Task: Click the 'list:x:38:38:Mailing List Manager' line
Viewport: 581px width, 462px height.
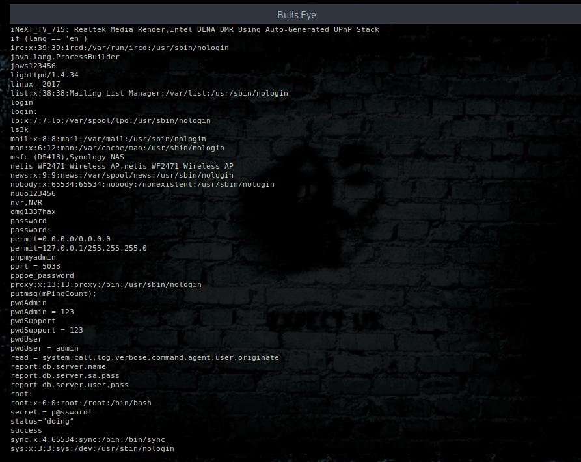Action: pyautogui.click(x=149, y=93)
